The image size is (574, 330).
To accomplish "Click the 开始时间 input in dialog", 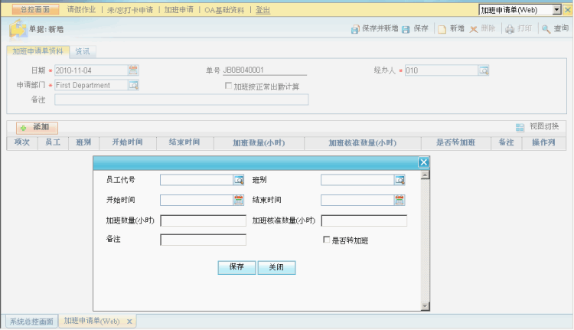I will (x=197, y=200).
